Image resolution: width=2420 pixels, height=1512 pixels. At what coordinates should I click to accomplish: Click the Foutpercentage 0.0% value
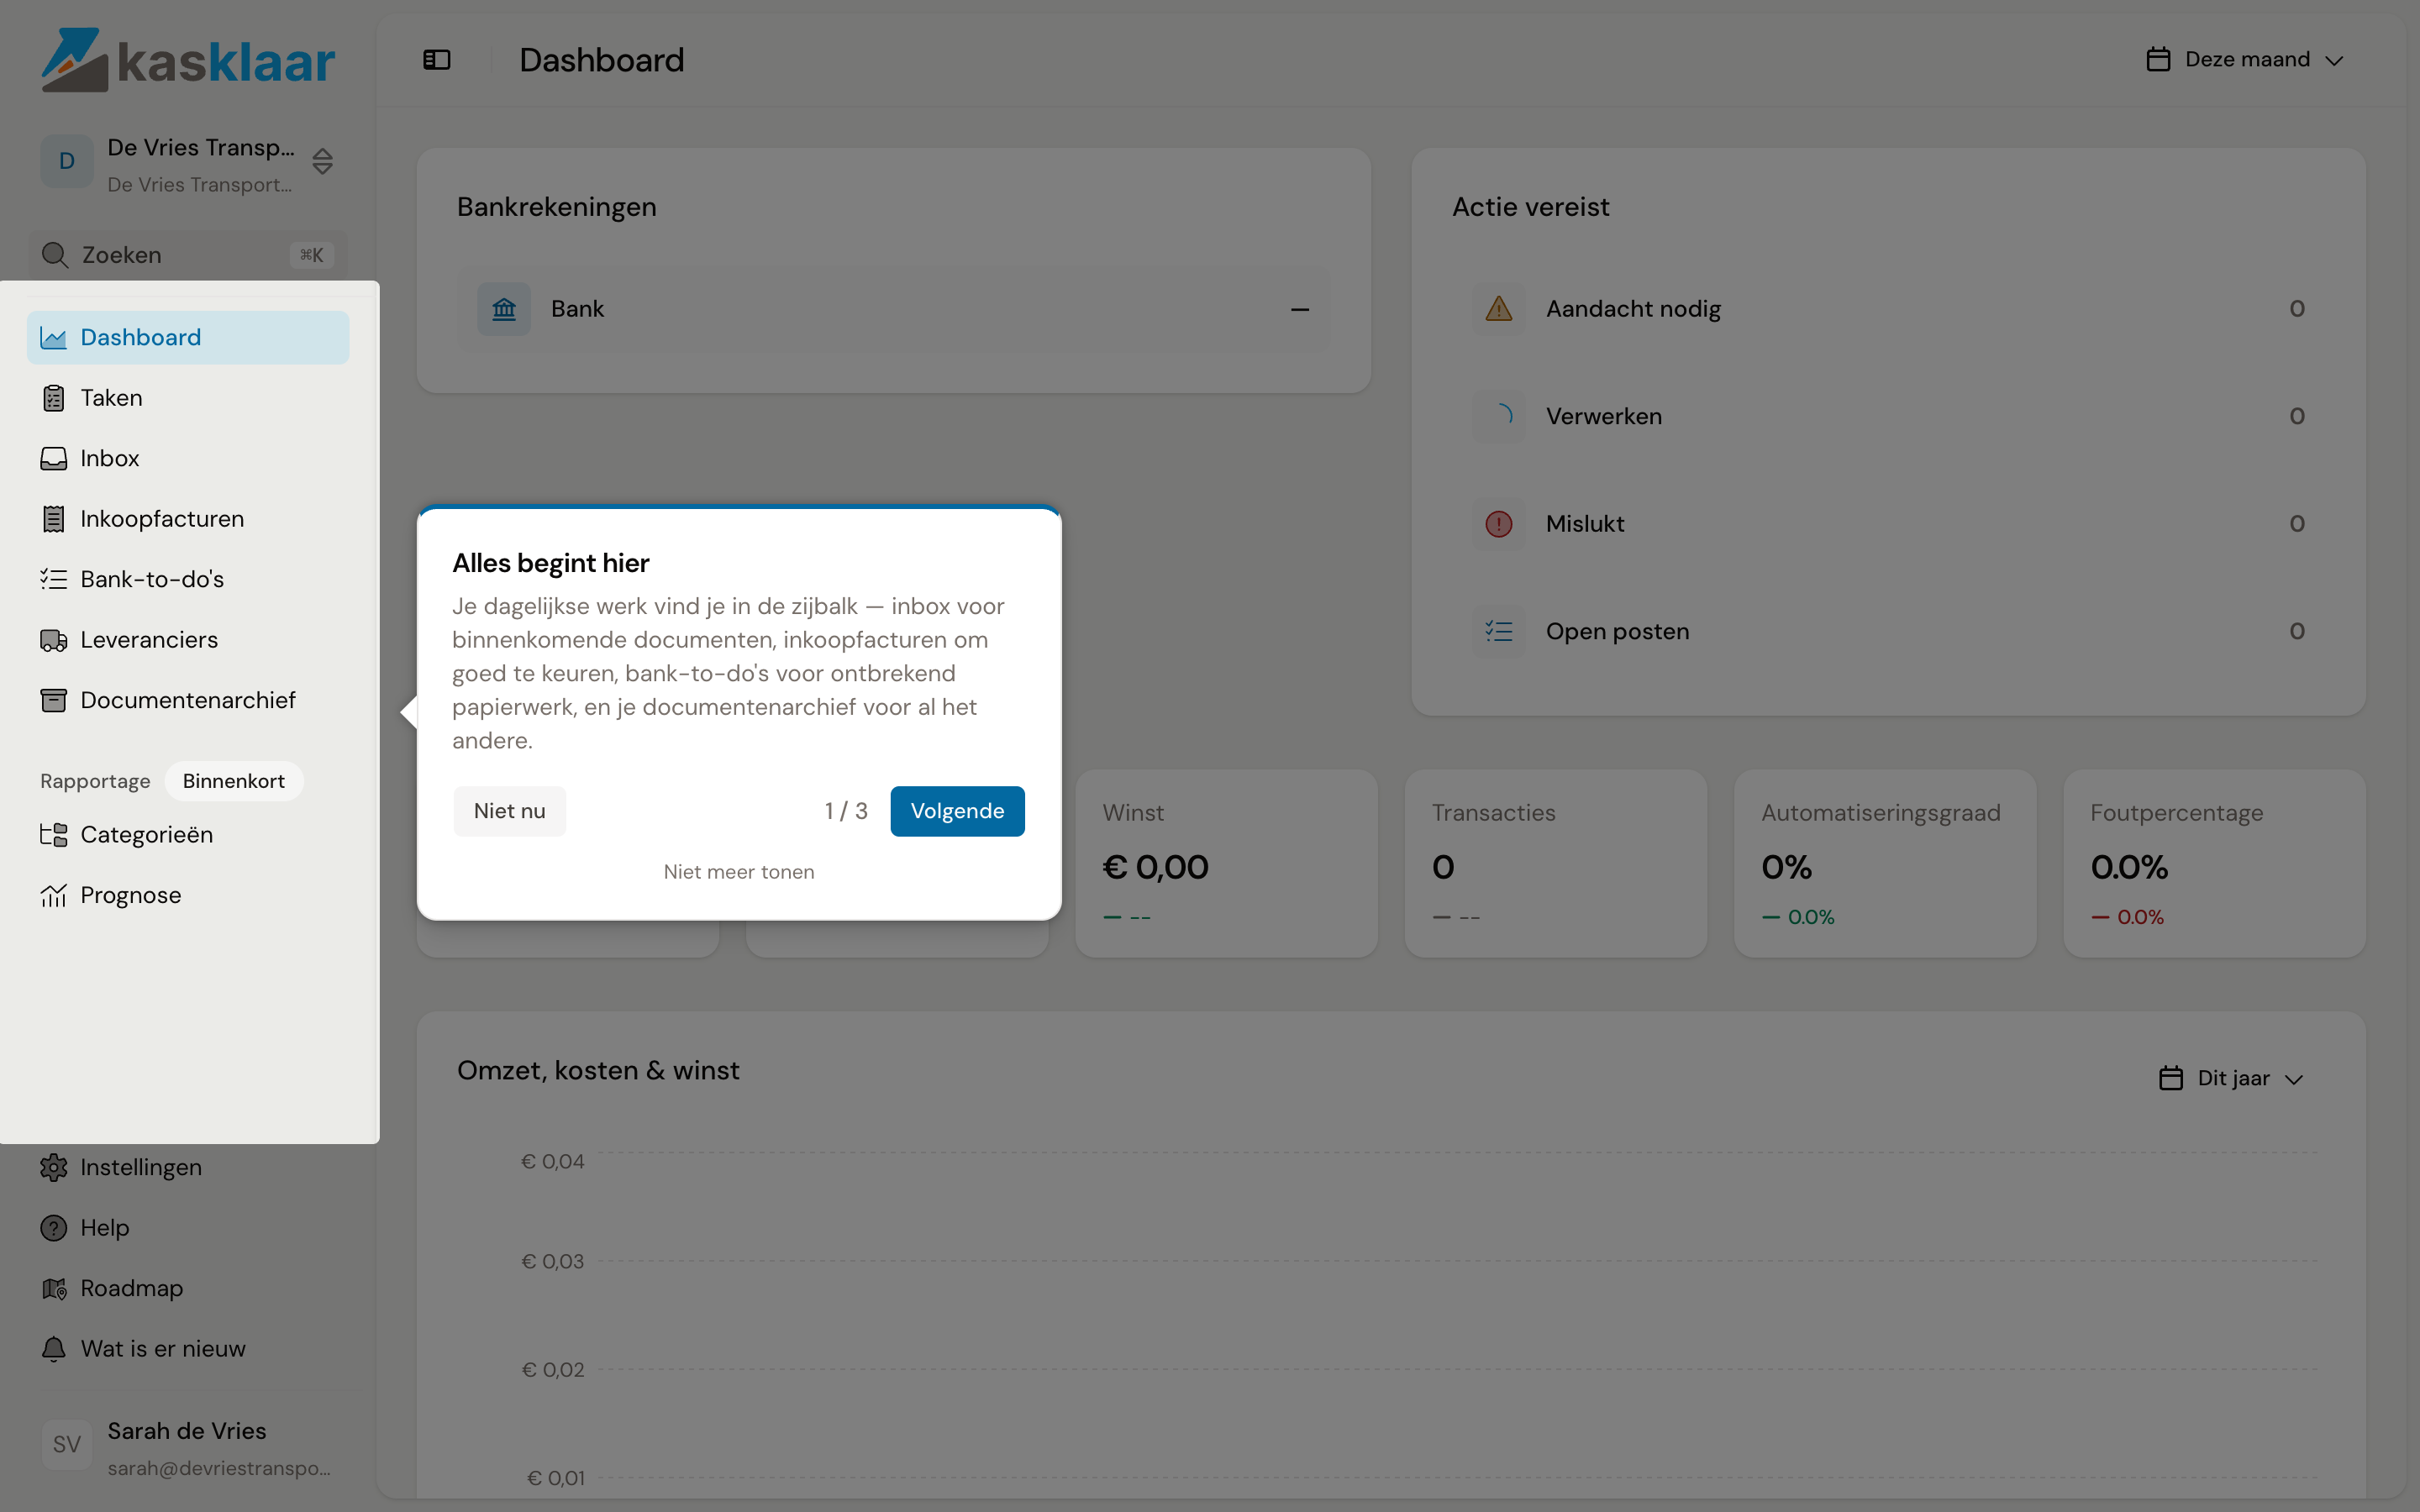[2129, 867]
